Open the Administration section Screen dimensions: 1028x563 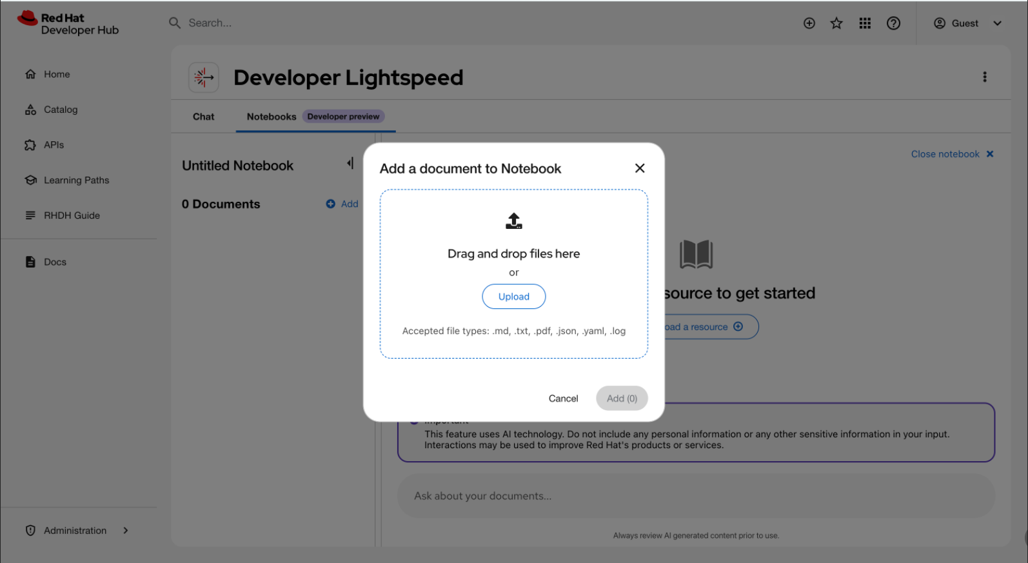[77, 530]
